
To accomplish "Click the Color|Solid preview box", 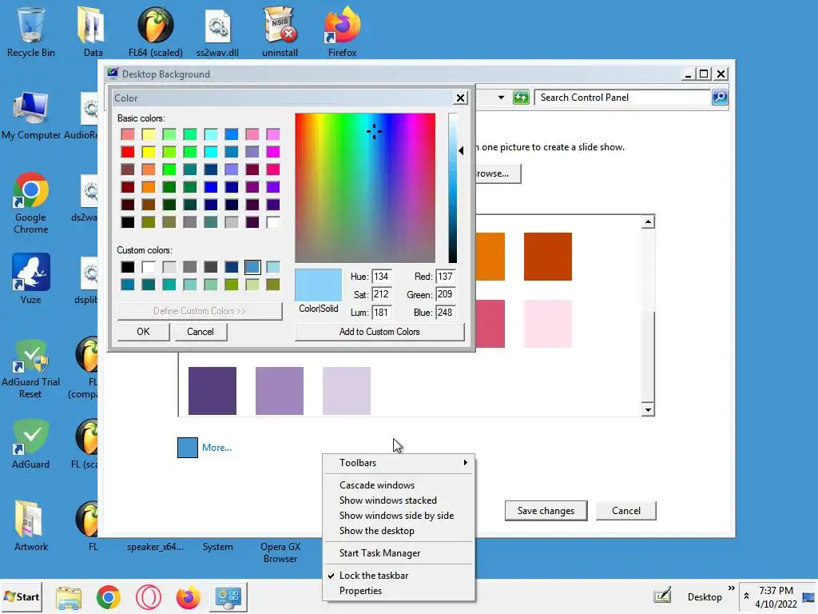I will tap(318, 285).
